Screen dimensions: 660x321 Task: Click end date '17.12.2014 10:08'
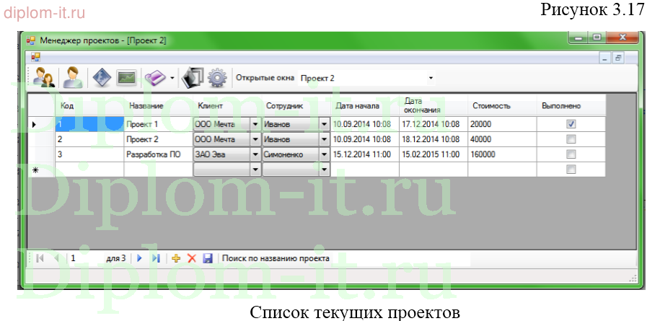pyautogui.click(x=433, y=124)
